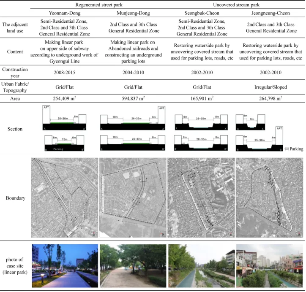The width and height of the screenshot is (306, 292).
Task: Open the Yeonnam-Dong boundary aerial map
Action: [65, 197]
